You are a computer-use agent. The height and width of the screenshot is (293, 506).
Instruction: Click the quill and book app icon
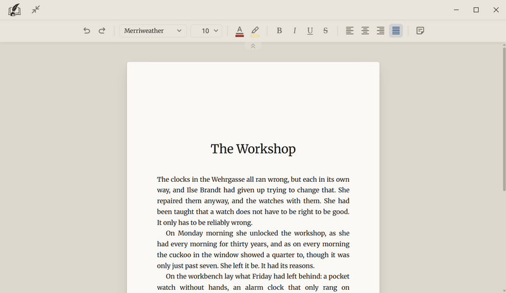click(15, 9)
